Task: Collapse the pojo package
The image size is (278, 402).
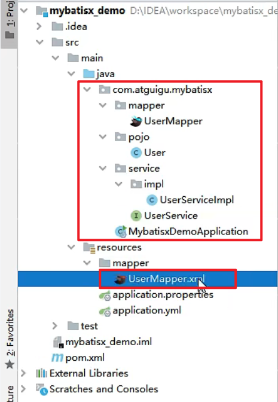Action: click(x=103, y=137)
